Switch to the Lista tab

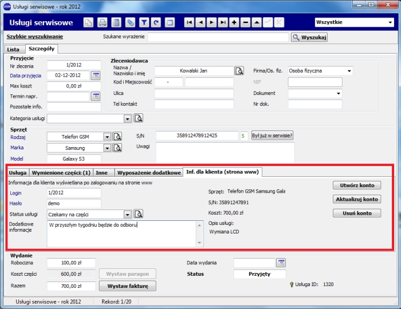[x=13, y=49]
